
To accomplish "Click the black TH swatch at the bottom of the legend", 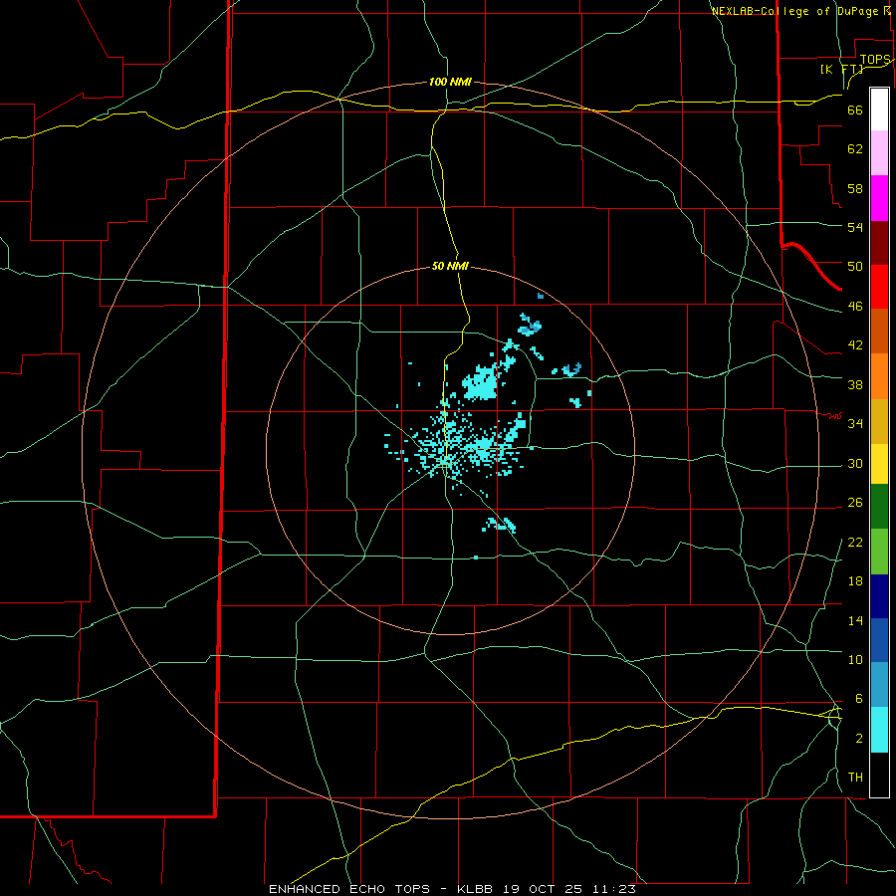I will [879, 775].
